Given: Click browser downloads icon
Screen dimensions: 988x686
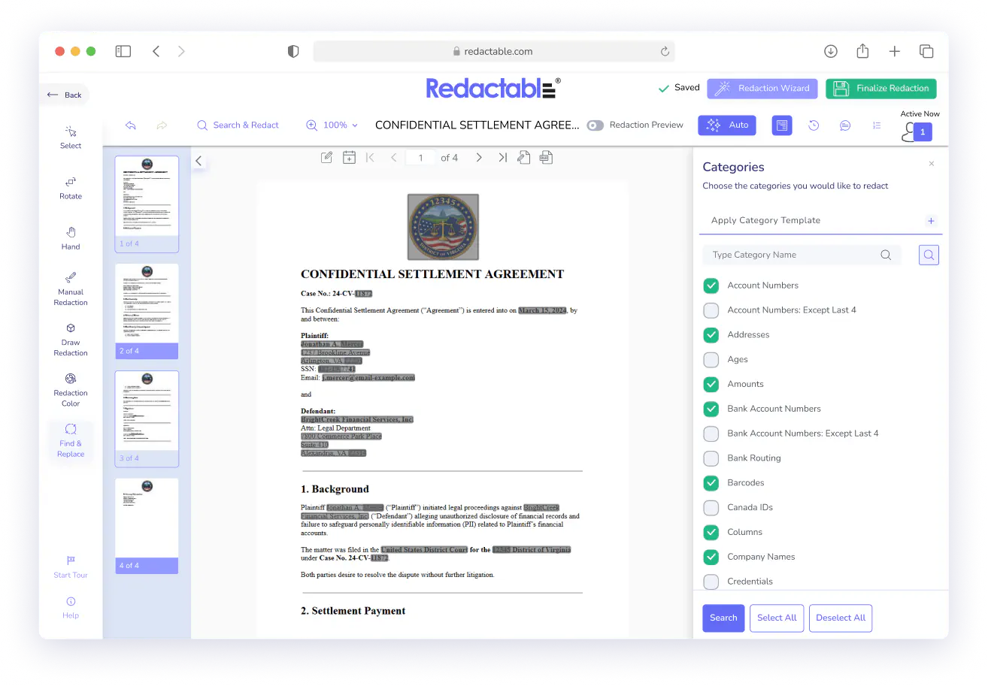Looking at the screenshot, I should click(831, 51).
